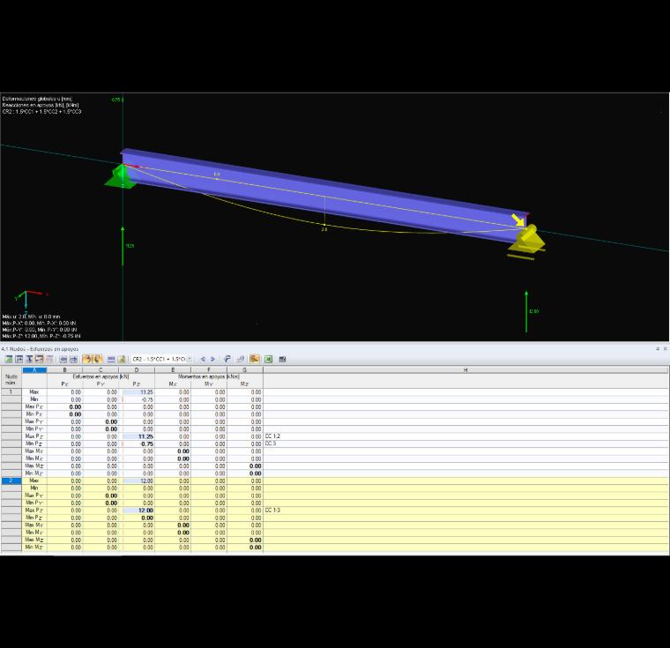Go to next load case with right arrow
The width and height of the screenshot is (670, 648).
pos(212,359)
